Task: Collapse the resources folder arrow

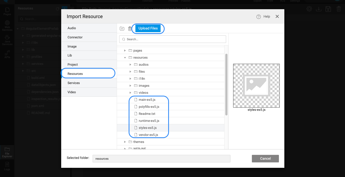Action: tap(125, 58)
